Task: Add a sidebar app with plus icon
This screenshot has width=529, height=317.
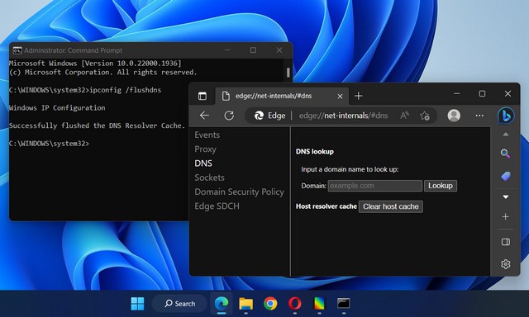Action: pos(505,217)
